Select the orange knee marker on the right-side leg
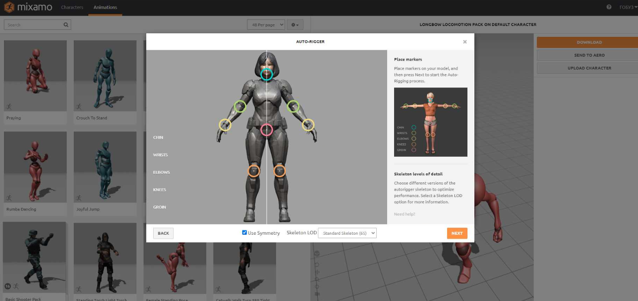 280,171
